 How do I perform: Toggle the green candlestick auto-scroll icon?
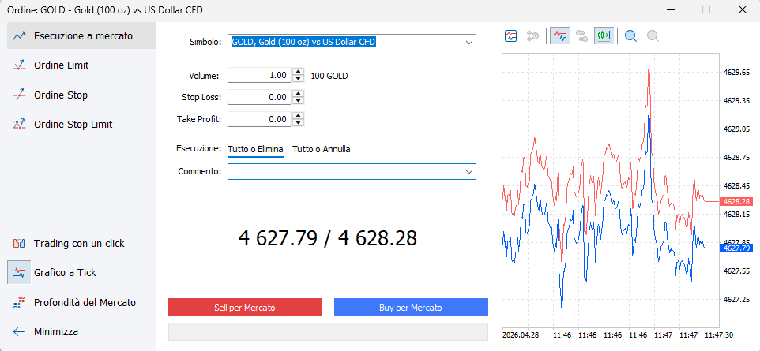[604, 35]
